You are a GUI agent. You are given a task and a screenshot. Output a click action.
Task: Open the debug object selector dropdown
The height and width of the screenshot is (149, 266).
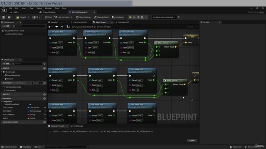[x=164, y=17]
